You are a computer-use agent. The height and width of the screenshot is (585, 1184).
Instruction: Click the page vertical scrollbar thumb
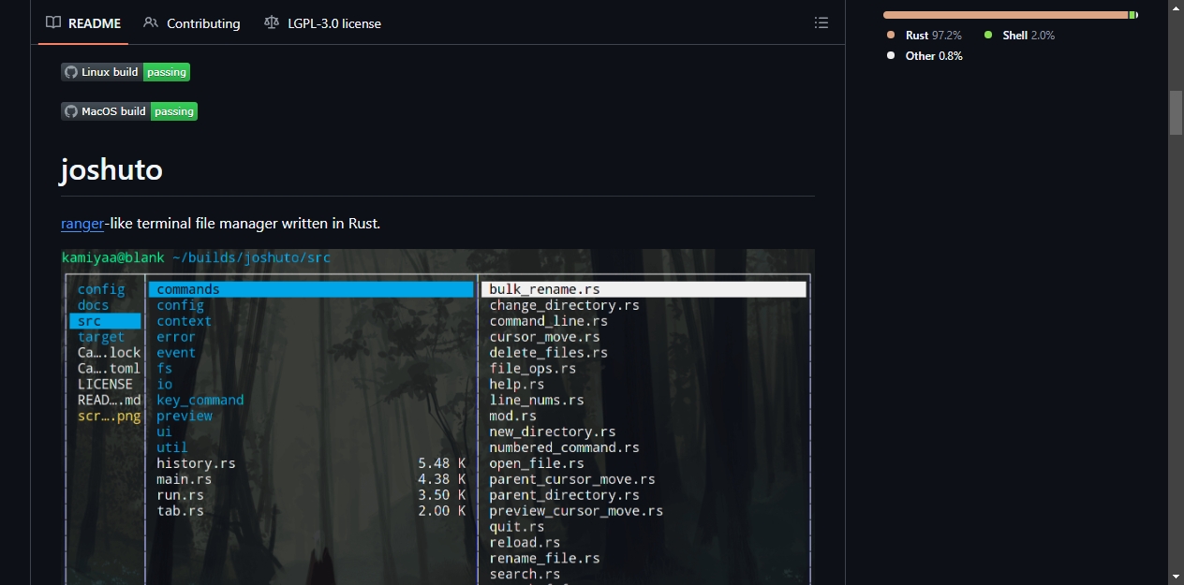coord(1176,113)
